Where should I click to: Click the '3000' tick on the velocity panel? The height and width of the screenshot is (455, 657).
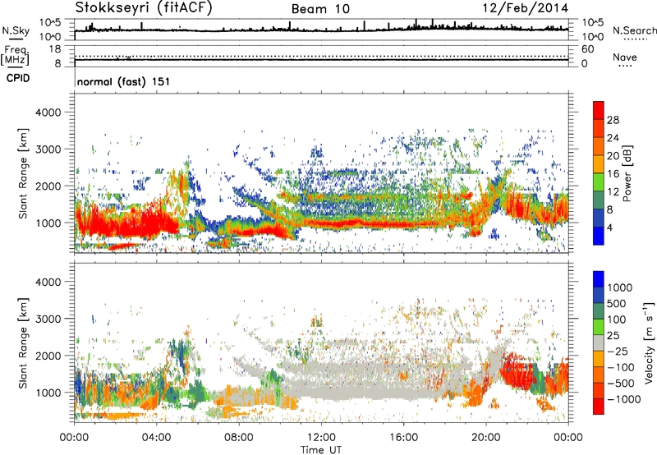(48, 319)
